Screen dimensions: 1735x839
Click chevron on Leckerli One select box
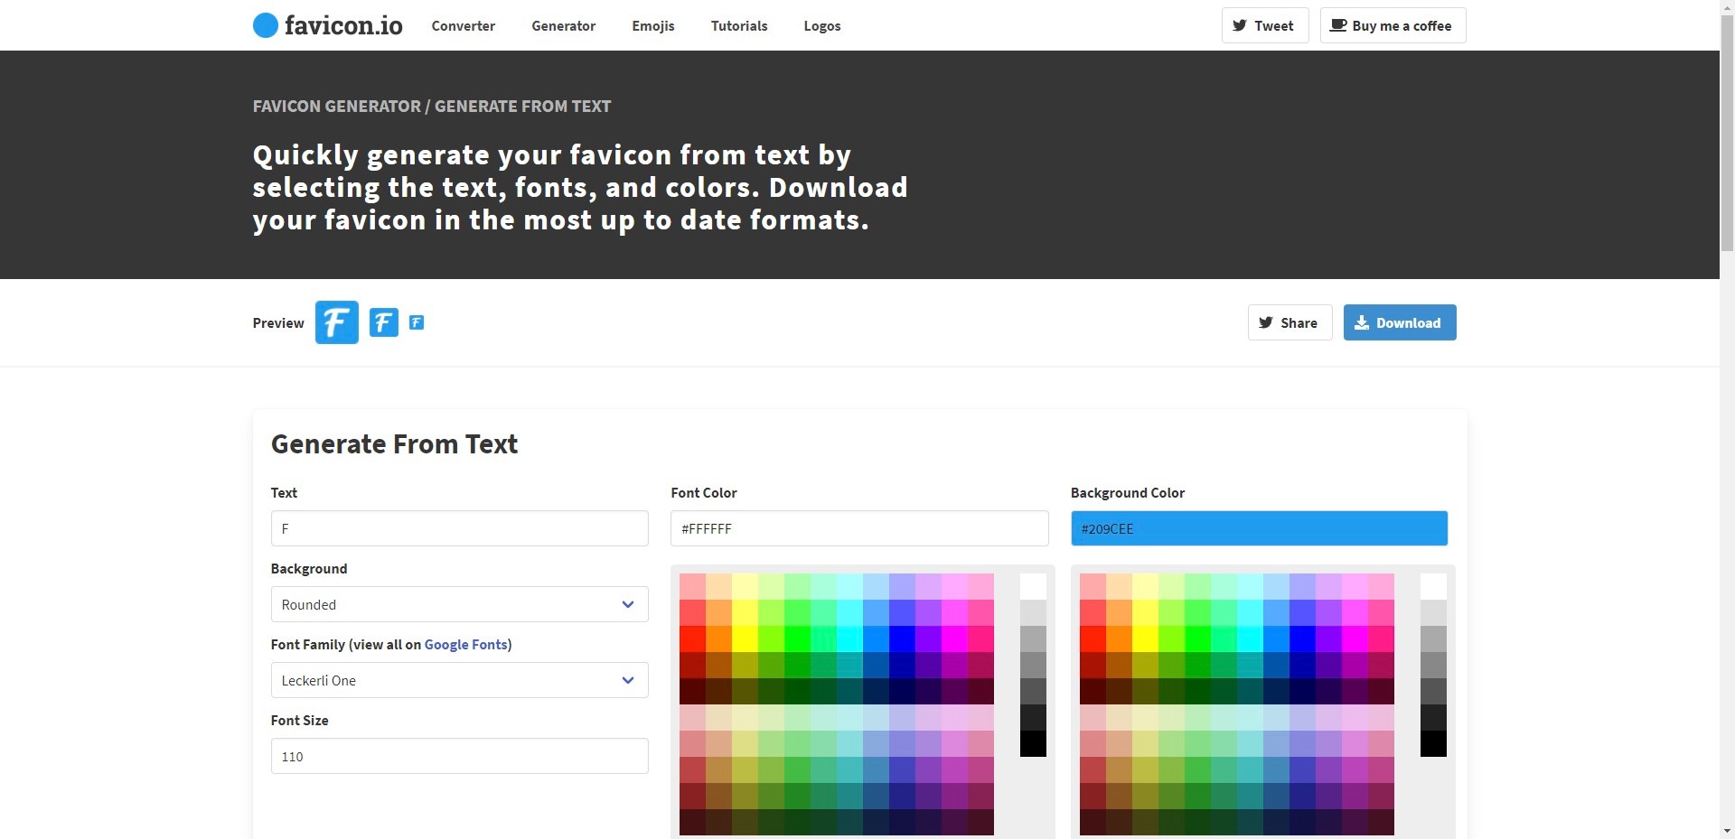pyautogui.click(x=628, y=680)
